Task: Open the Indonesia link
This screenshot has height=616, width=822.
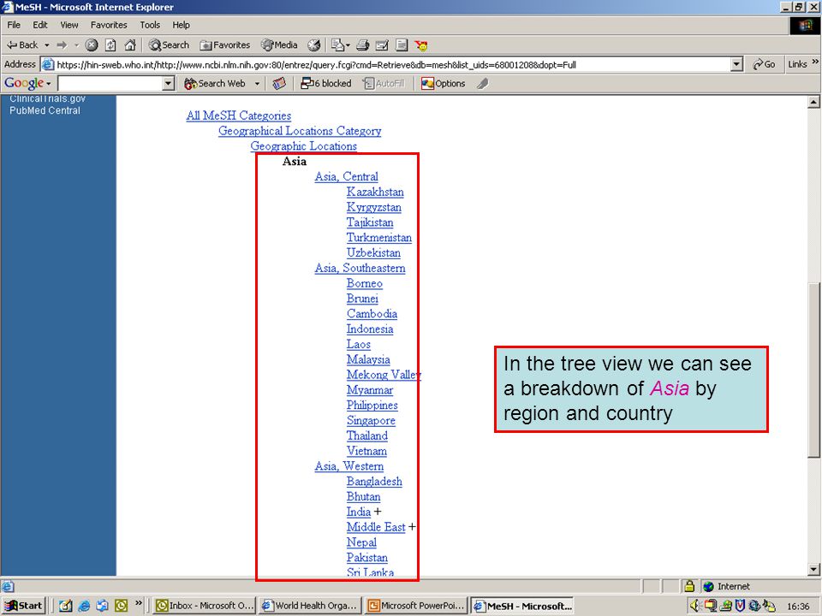Action: (x=370, y=329)
